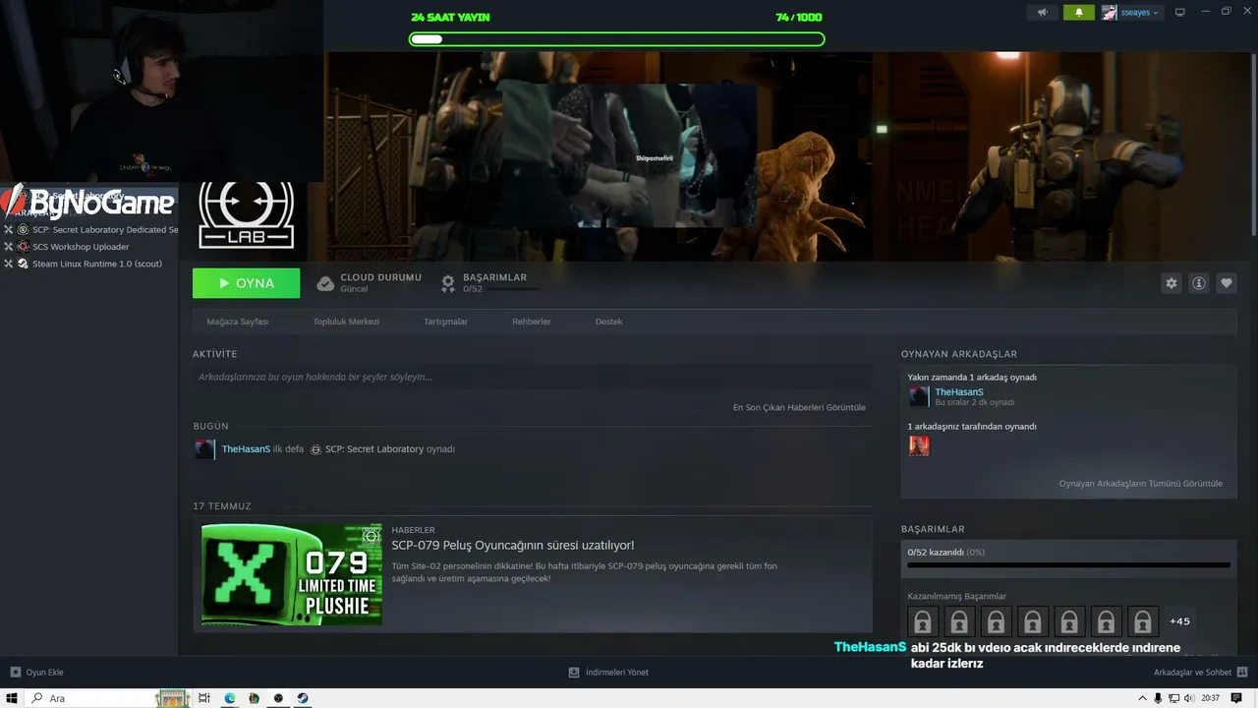Open 'SCP-079 Peluş Oyuncağının süresi uzatılıyor!' headline
1258x708 pixels.
coord(513,545)
